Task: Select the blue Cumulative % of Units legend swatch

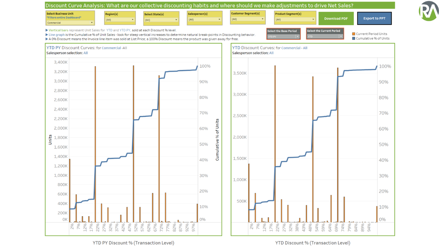Action: tap(354, 38)
